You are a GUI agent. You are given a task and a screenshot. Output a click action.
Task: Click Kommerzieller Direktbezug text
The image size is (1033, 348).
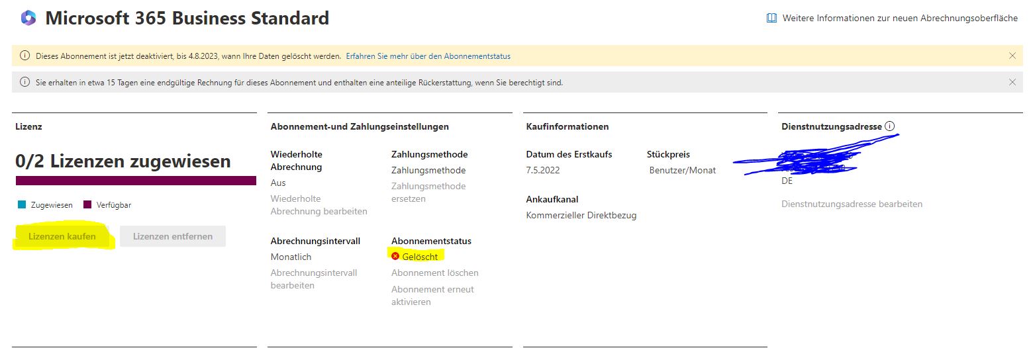(581, 215)
